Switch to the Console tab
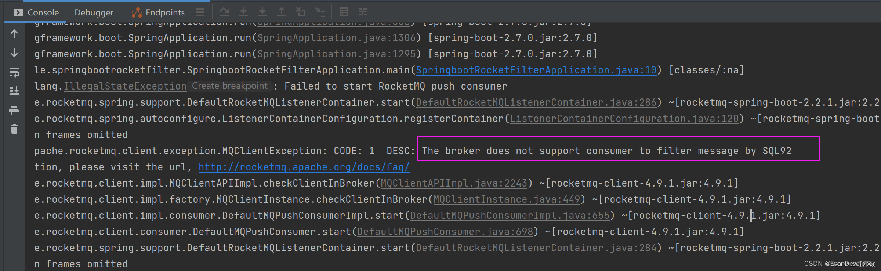 pyautogui.click(x=36, y=12)
